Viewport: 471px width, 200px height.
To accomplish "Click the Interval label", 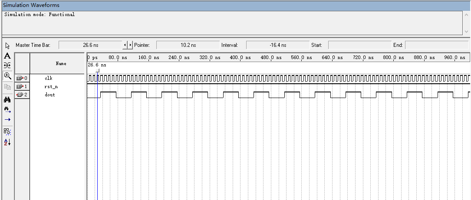I will (230, 46).
